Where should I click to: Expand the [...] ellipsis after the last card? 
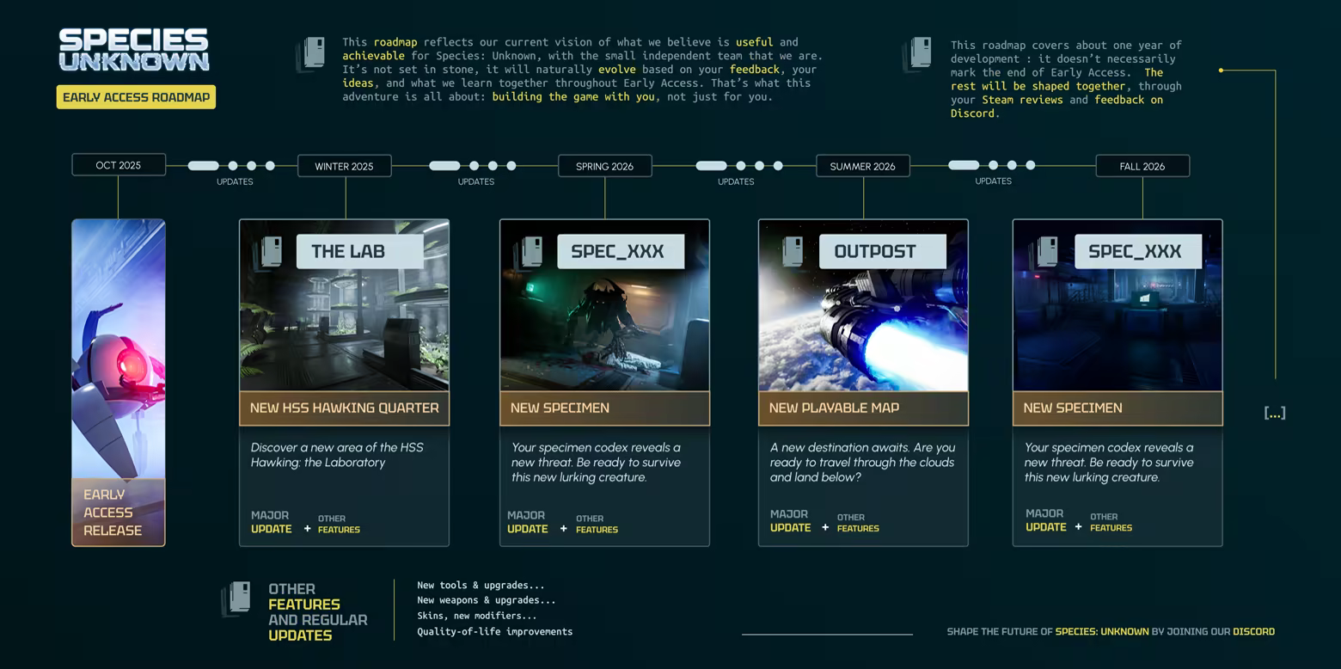(x=1274, y=413)
